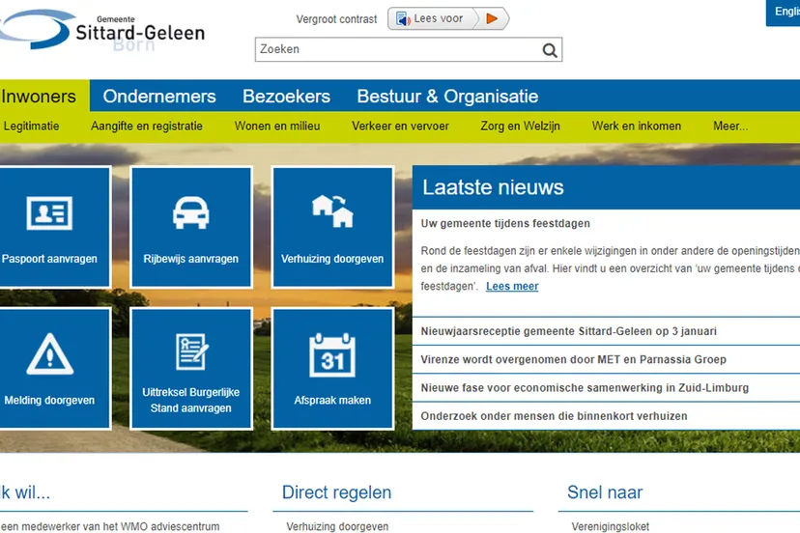Click the Laatste nieuws heading
Image resolution: width=800 pixels, height=533 pixels.
click(493, 187)
